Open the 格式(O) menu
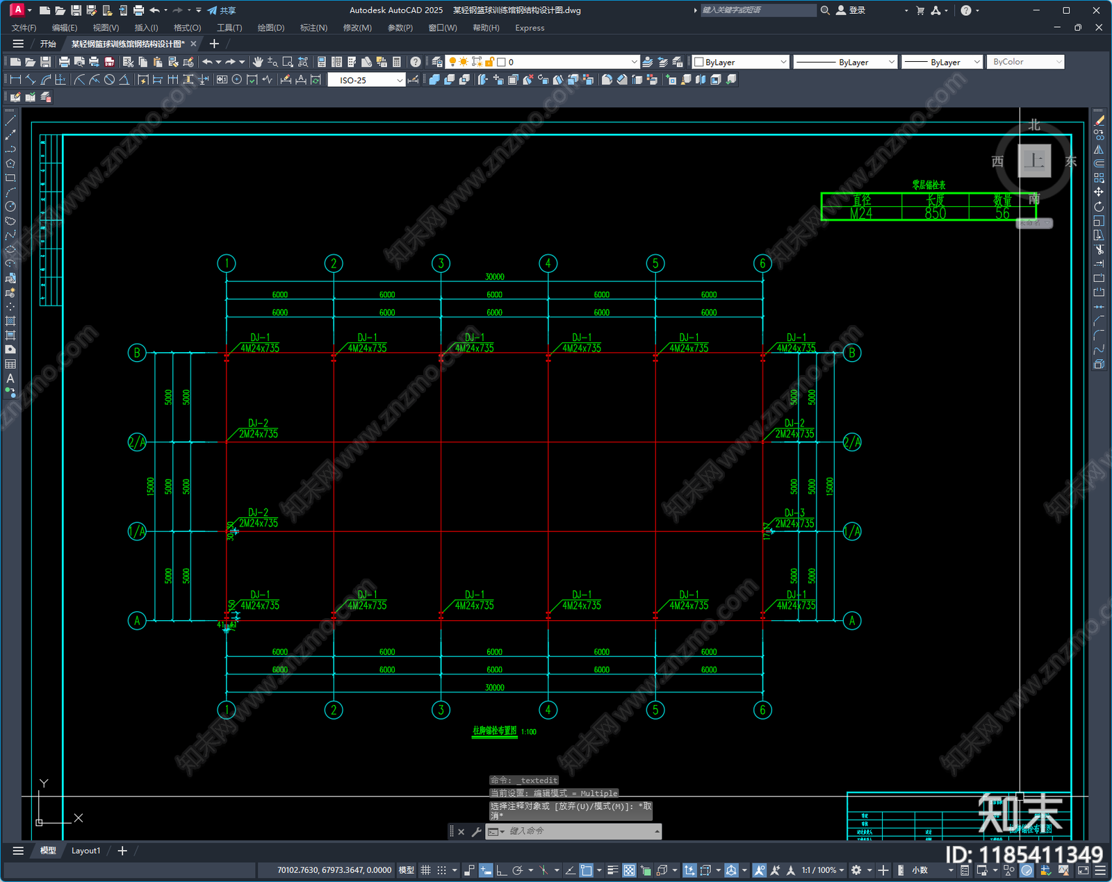 [x=187, y=28]
